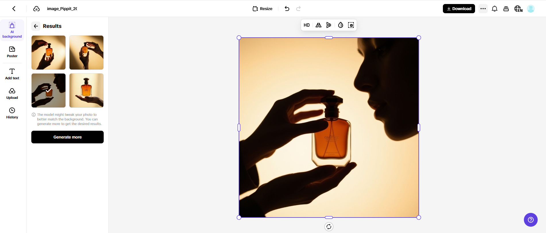Select the first result thumbnail
The image size is (546, 233).
click(49, 53)
